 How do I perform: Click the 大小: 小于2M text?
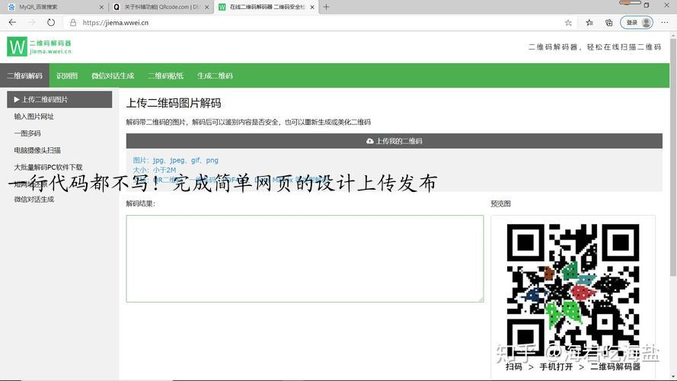(x=155, y=170)
